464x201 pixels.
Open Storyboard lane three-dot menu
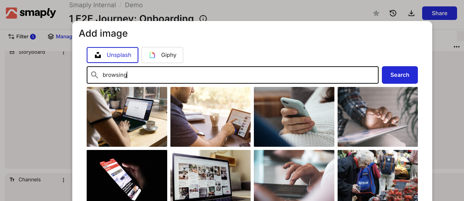63,53
